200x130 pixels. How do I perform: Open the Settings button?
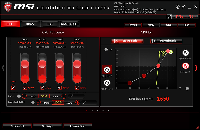[x=47, y=126]
